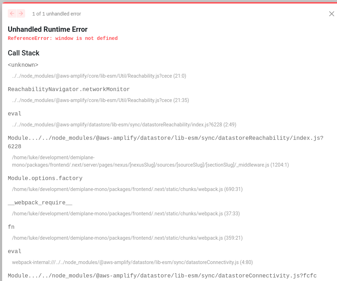Dismiss the error overlay with the X icon

(x=331, y=14)
